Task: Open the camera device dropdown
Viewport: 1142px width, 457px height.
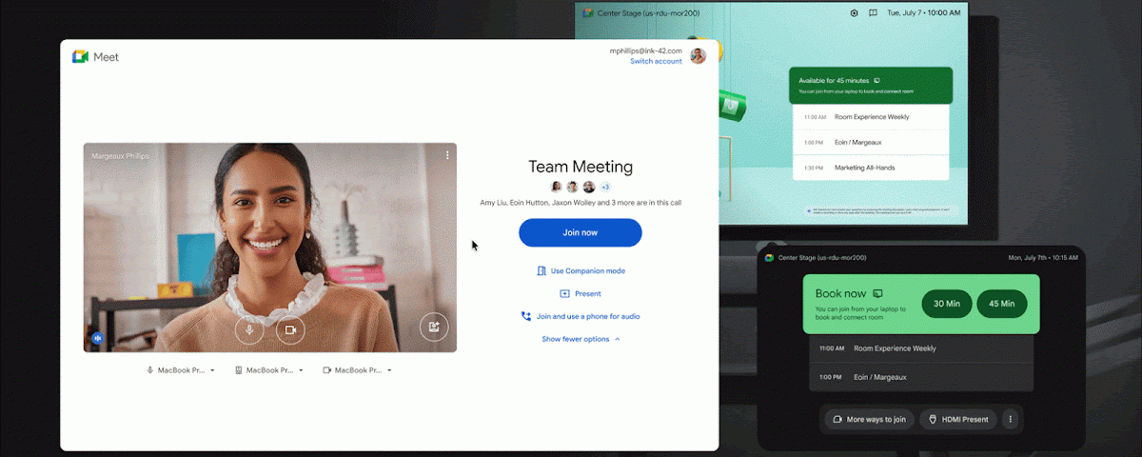Action: click(x=358, y=370)
